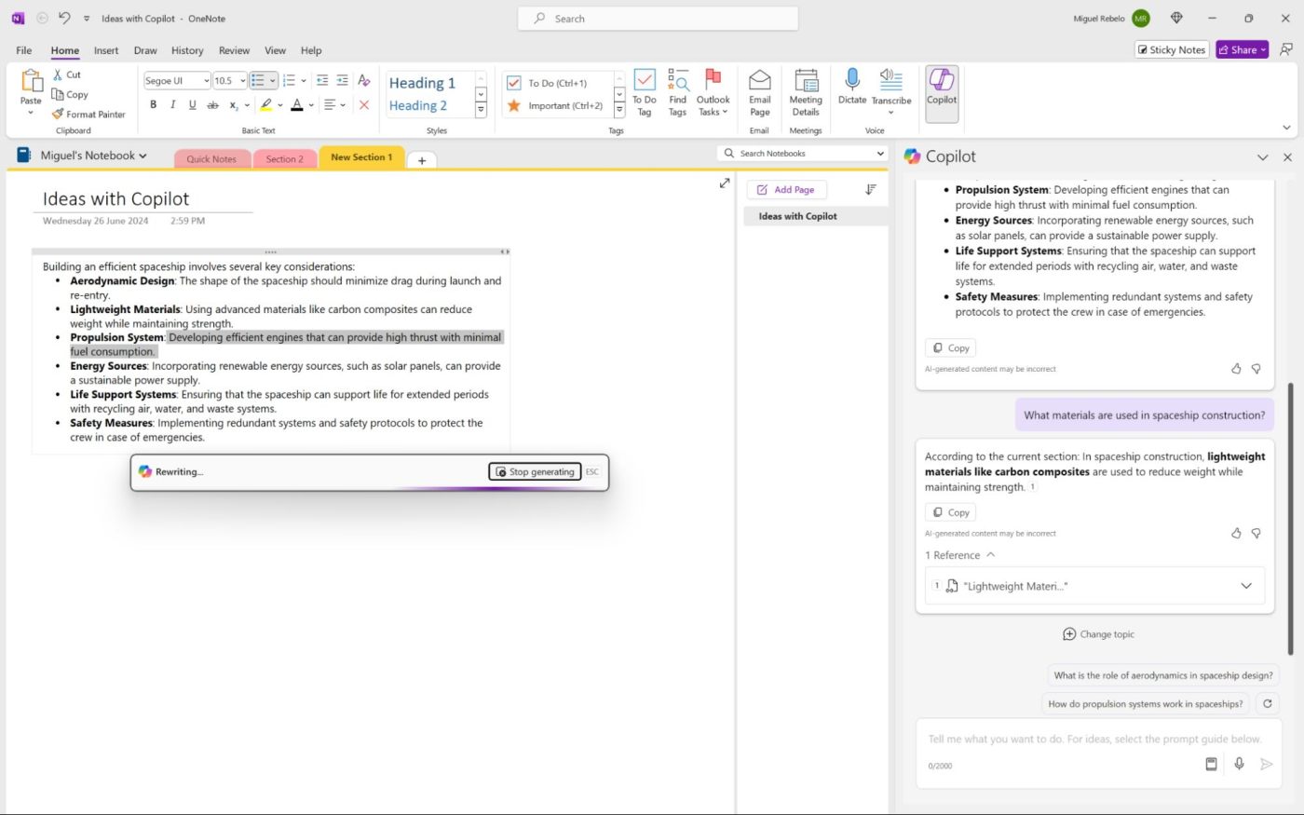Click the microphone in the Copilot input
Screen dimensions: 1304x815
pos(1239,764)
